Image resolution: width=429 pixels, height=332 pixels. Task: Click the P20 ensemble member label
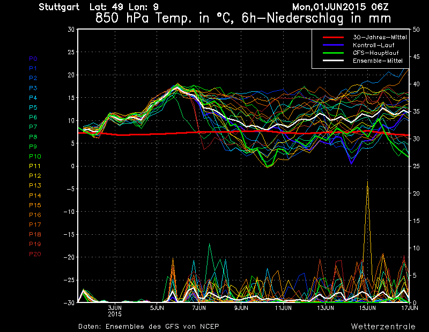coord(35,254)
